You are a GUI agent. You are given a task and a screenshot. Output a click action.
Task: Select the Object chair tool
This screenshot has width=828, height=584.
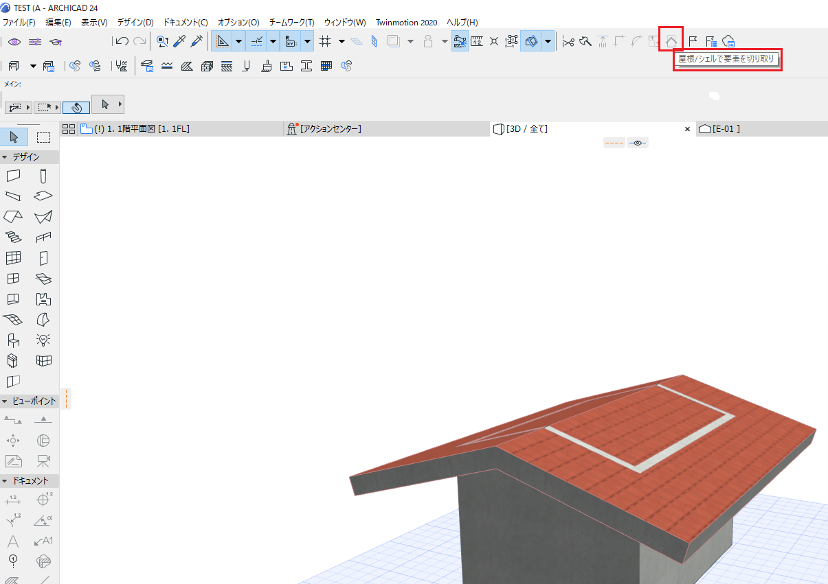(14, 340)
